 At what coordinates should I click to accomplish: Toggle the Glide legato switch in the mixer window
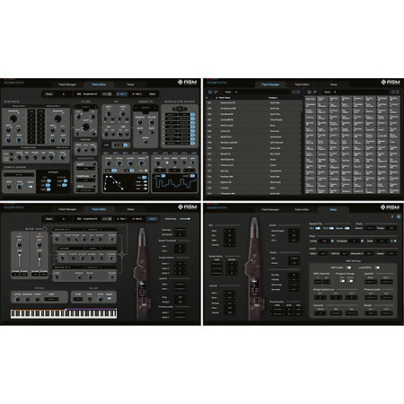(x=110, y=299)
